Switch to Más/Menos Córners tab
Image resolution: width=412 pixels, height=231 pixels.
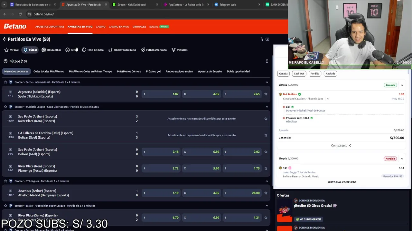pyautogui.click(x=129, y=72)
